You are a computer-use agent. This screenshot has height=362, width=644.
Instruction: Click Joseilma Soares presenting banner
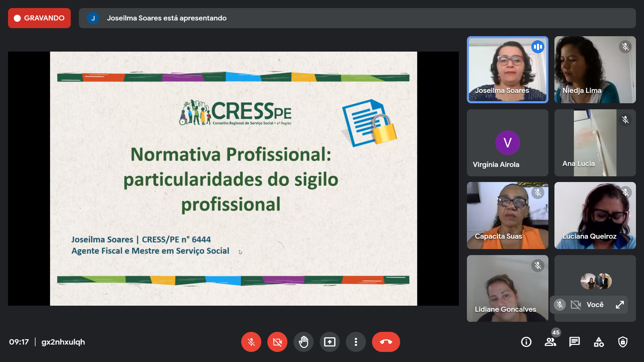tap(166, 18)
